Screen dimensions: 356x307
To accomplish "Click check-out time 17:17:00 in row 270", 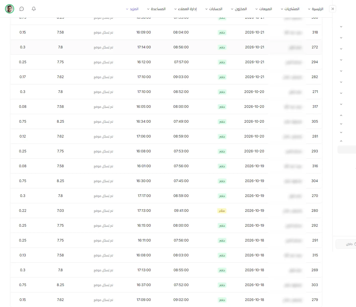I will (x=144, y=196).
